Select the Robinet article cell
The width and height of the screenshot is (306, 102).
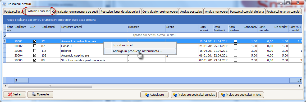[94, 51]
